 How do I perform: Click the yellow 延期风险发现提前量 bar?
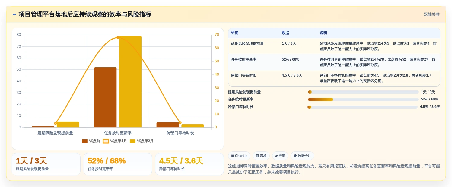[68, 125]
